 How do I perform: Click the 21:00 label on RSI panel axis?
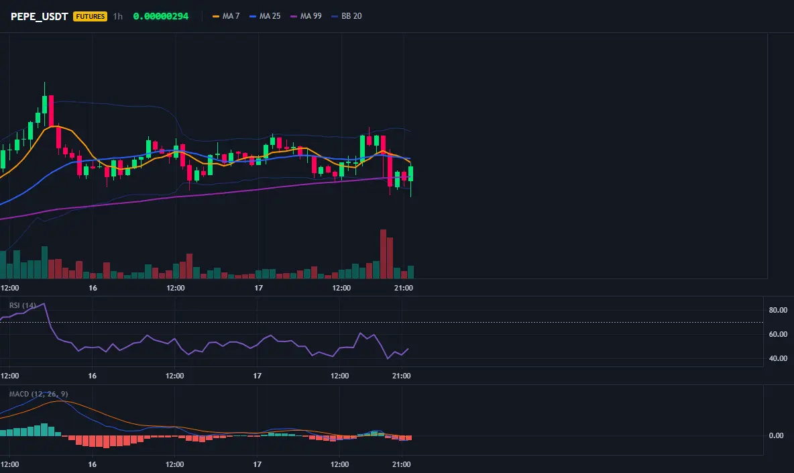click(402, 376)
